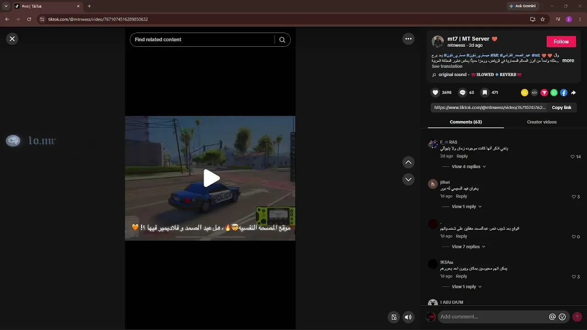Copy the video link
Image resolution: width=587 pixels, height=330 pixels.
561,108
